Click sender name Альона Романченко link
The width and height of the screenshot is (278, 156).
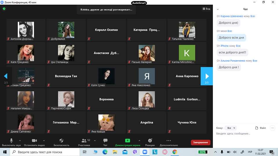[x=233, y=61]
